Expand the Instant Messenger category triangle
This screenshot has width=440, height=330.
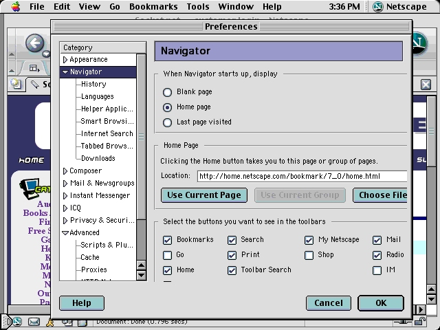click(x=65, y=195)
